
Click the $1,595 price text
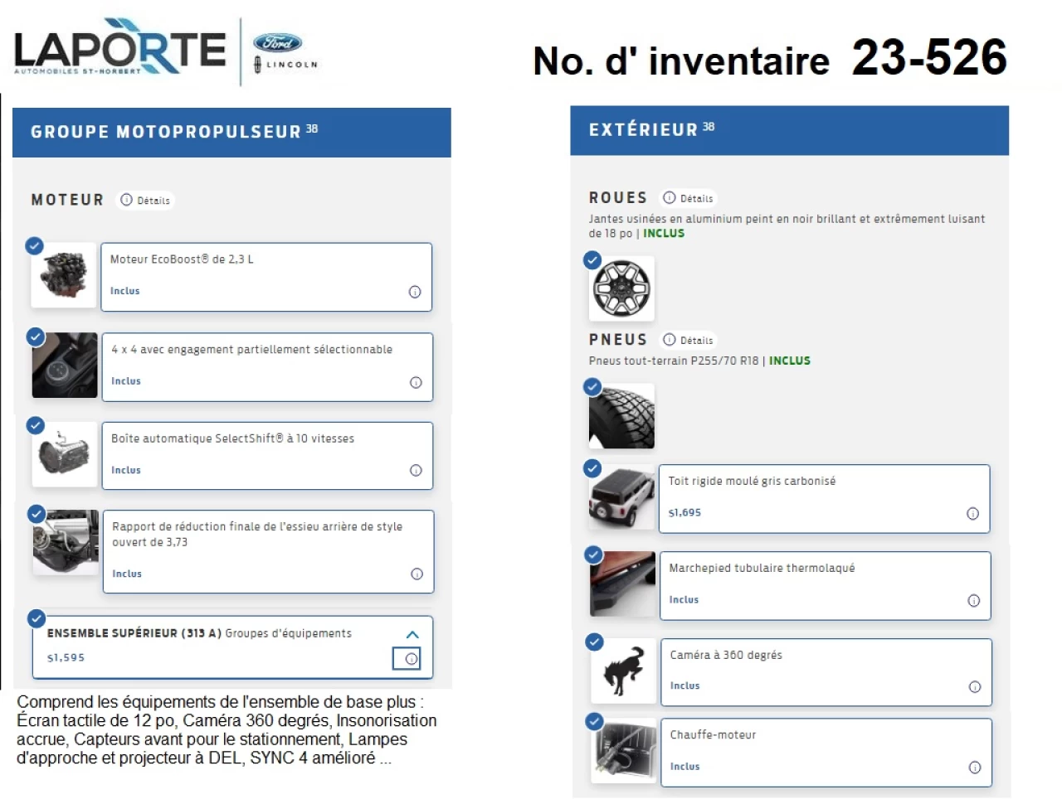tap(66, 658)
